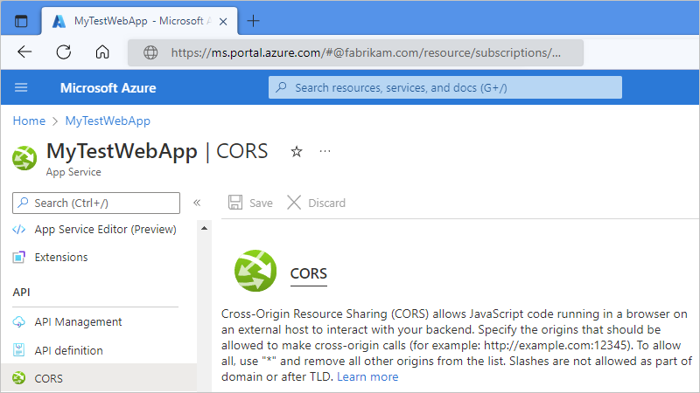Click the browser refresh icon
The image size is (700, 393).
coord(64,52)
